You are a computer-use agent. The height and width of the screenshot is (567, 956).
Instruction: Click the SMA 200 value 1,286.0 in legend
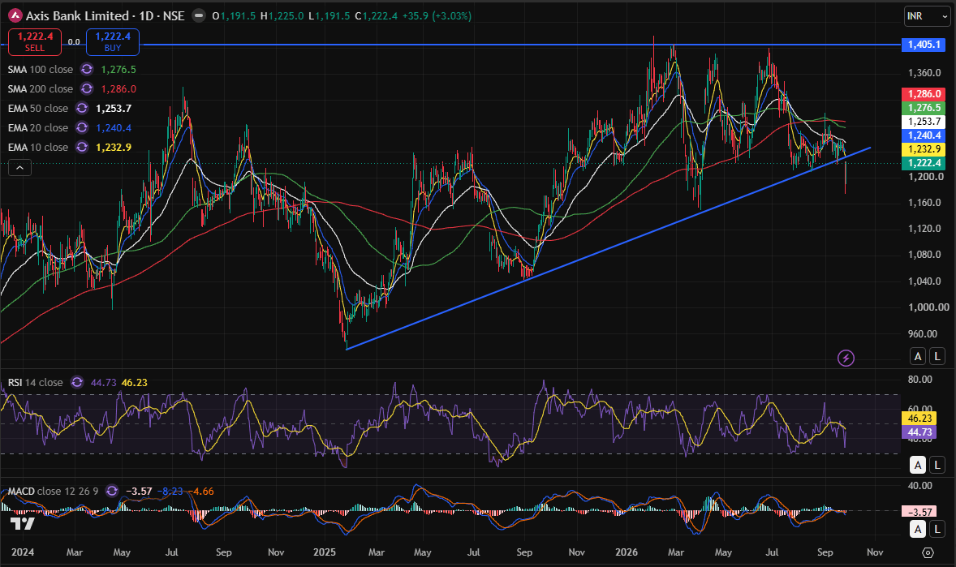(118, 89)
